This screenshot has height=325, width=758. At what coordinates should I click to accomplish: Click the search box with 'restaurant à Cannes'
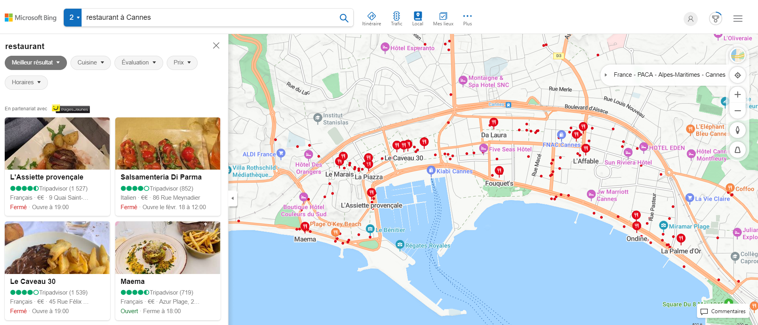pyautogui.click(x=208, y=17)
